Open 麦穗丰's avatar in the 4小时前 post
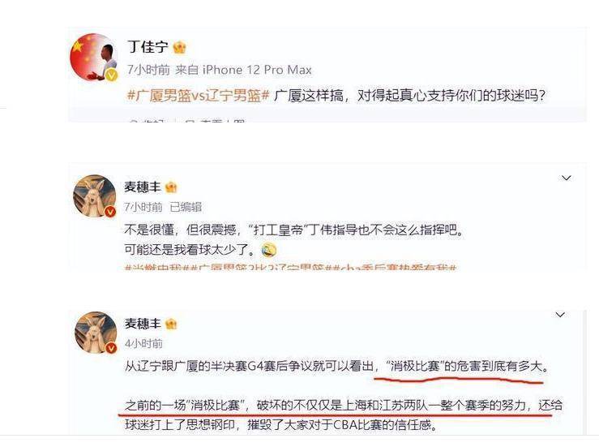Image resolution: width=599 pixels, height=447 pixels. point(96,332)
